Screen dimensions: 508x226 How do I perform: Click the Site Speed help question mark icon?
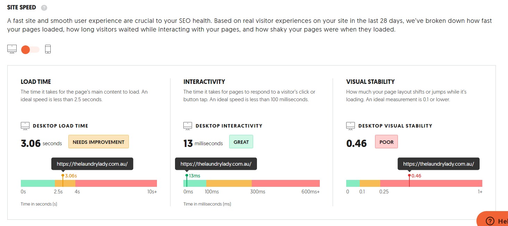[x=44, y=8]
